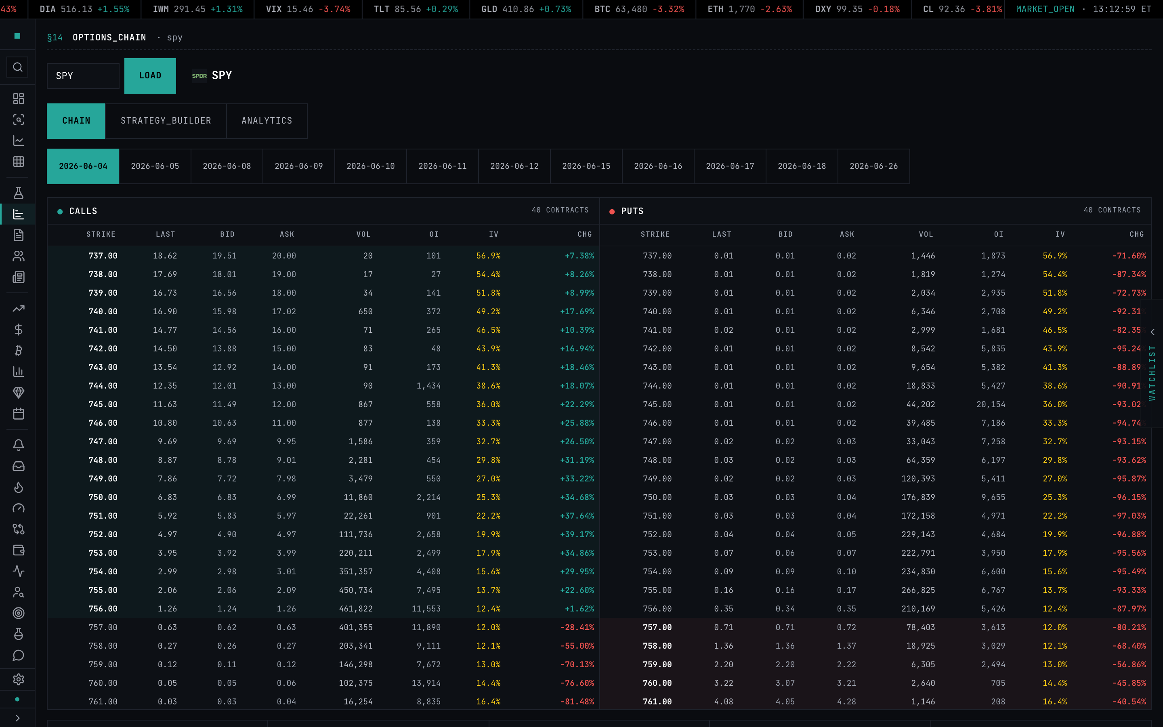This screenshot has height=727, width=1163.
Task: Open the dollar sign icon
Action: (x=18, y=330)
